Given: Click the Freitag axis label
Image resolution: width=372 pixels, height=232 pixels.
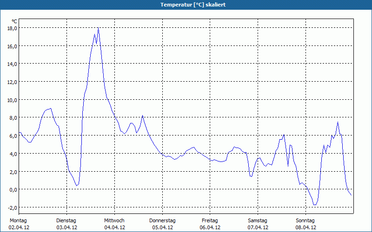Looking at the screenshot, I should 210,221.
